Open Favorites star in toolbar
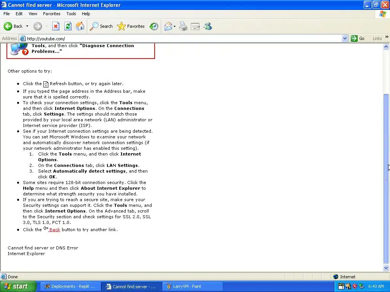This screenshot has height=292, width=390. click(x=131, y=26)
